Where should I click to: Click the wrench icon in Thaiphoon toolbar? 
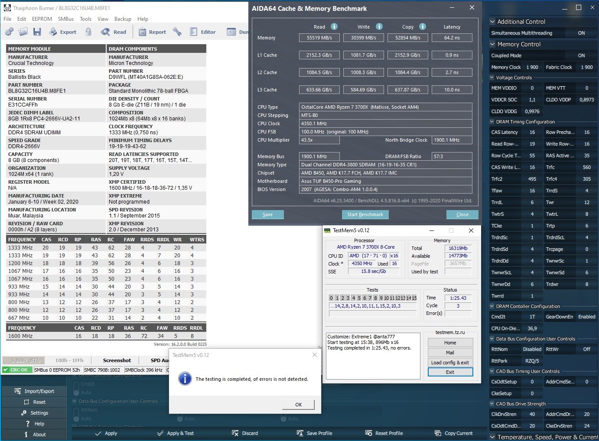pos(177,32)
